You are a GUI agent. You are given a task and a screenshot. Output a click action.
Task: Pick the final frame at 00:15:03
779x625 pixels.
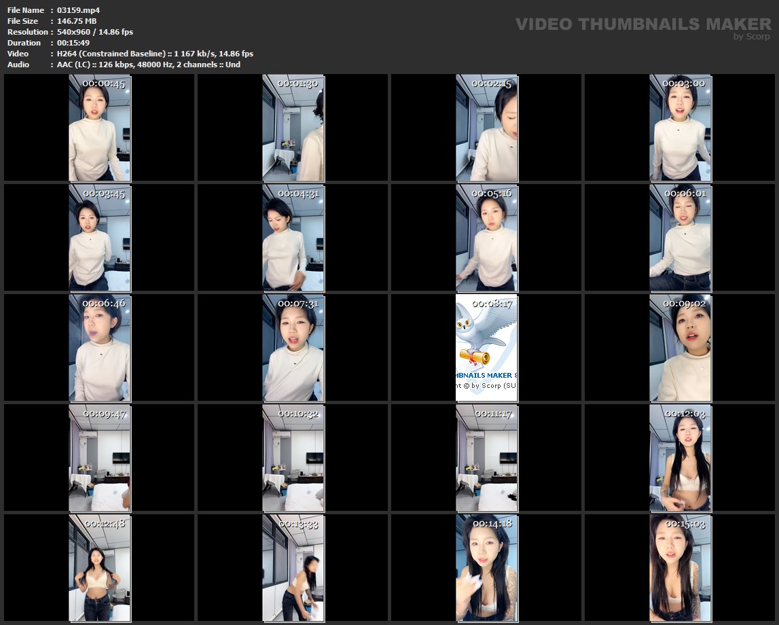pos(680,568)
